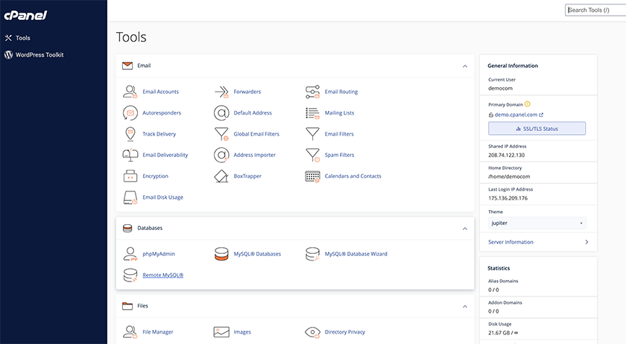Click the Directory Privacy eye icon
This screenshot has height=344, width=626.
click(312, 332)
